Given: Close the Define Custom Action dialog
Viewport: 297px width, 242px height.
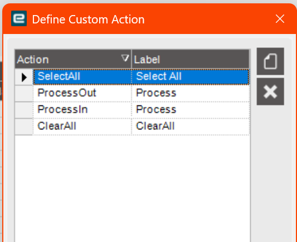Looking at the screenshot, I should [280, 19].
